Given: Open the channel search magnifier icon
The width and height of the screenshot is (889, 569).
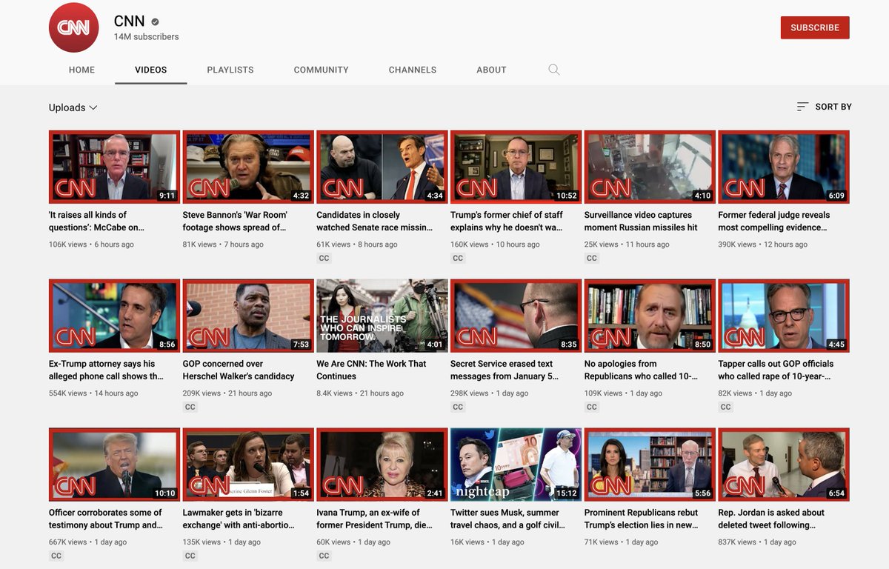Looking at the screenshot, I should (x=554, y=70).
